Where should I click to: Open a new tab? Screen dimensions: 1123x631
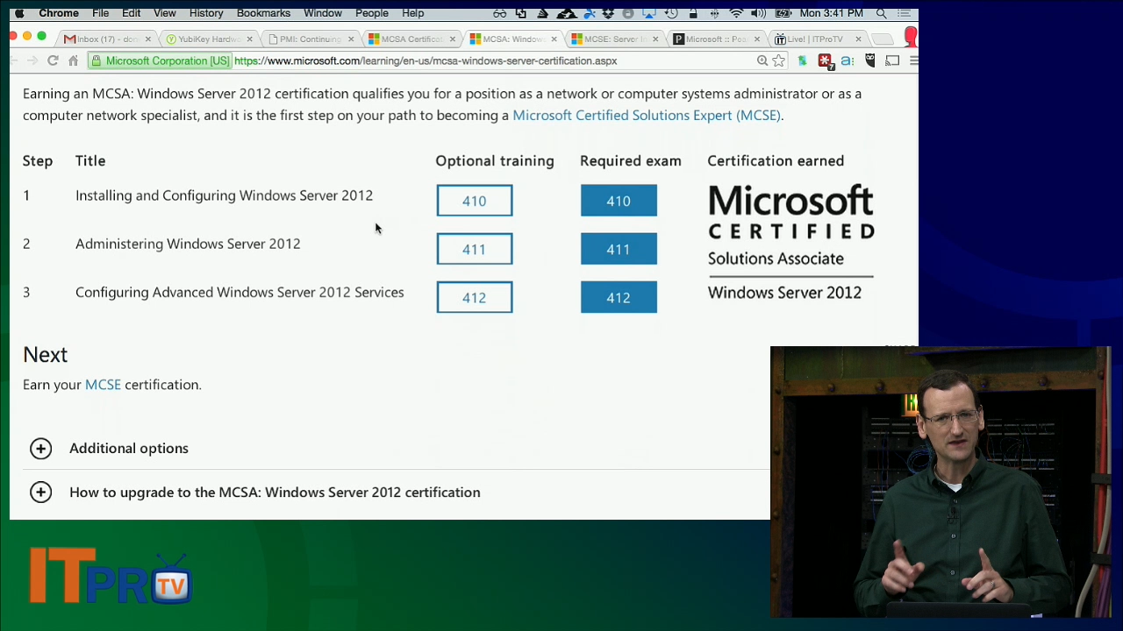(883, 39)
